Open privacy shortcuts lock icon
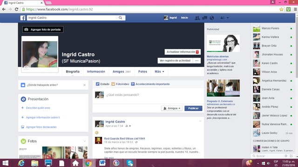Image resolution: width=298 pixels, height=167 pixels. click(x=222, y=18)
